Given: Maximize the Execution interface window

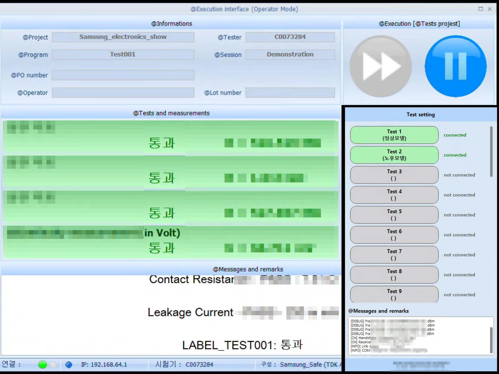Looking at the screenshot, I should [x=481, y=9].
